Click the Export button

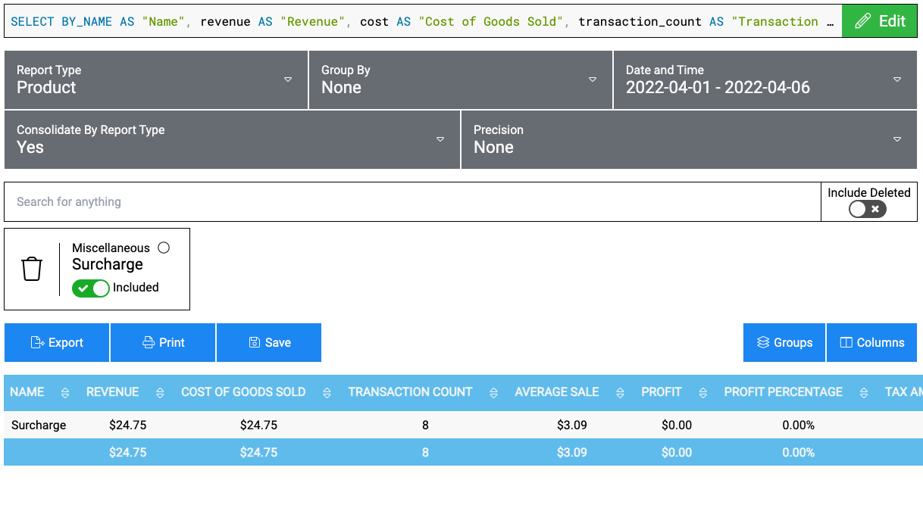(57, 343)
